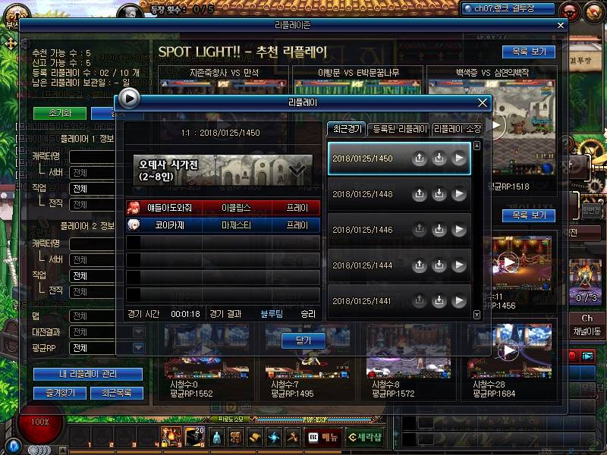Screen dimensions: 607x455
Task: Open 내 리플레이 관리
Action: 87,375
